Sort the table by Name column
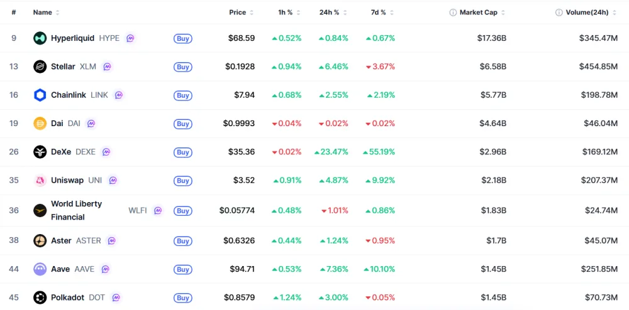629x310 pixels. click(46, 13)
